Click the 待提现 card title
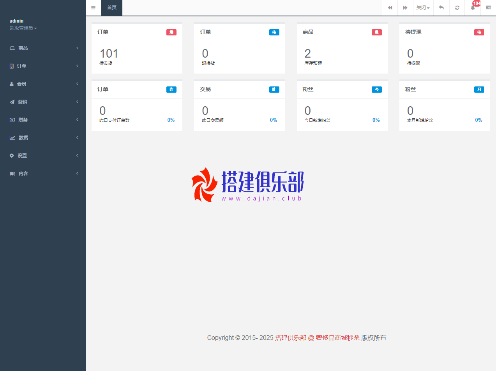 click(x=413, y=32)
